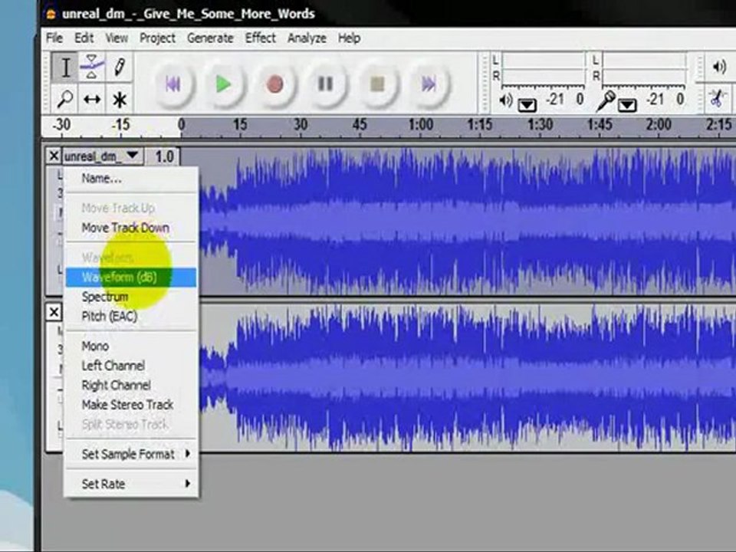736x552 pixels.
Task: Stop playback with the Stop button
Action: pyautogui.click(x=377, y=84)
